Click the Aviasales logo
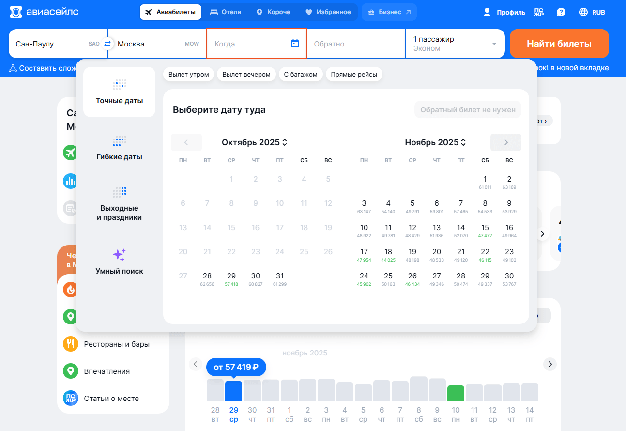This screenshot has width=626, height=431. [44, 12]
